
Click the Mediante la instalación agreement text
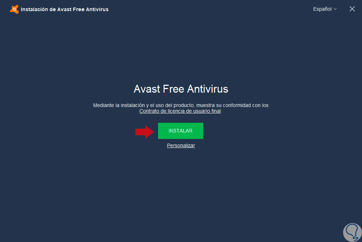point(181,105)
